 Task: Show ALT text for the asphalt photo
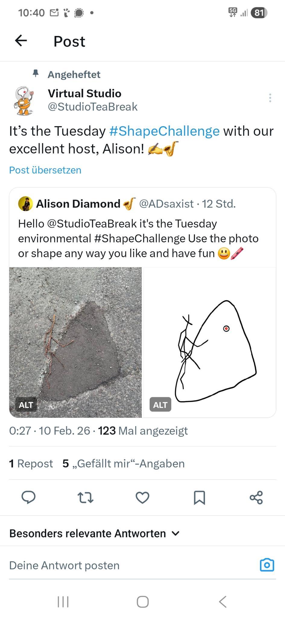[26, 405]
